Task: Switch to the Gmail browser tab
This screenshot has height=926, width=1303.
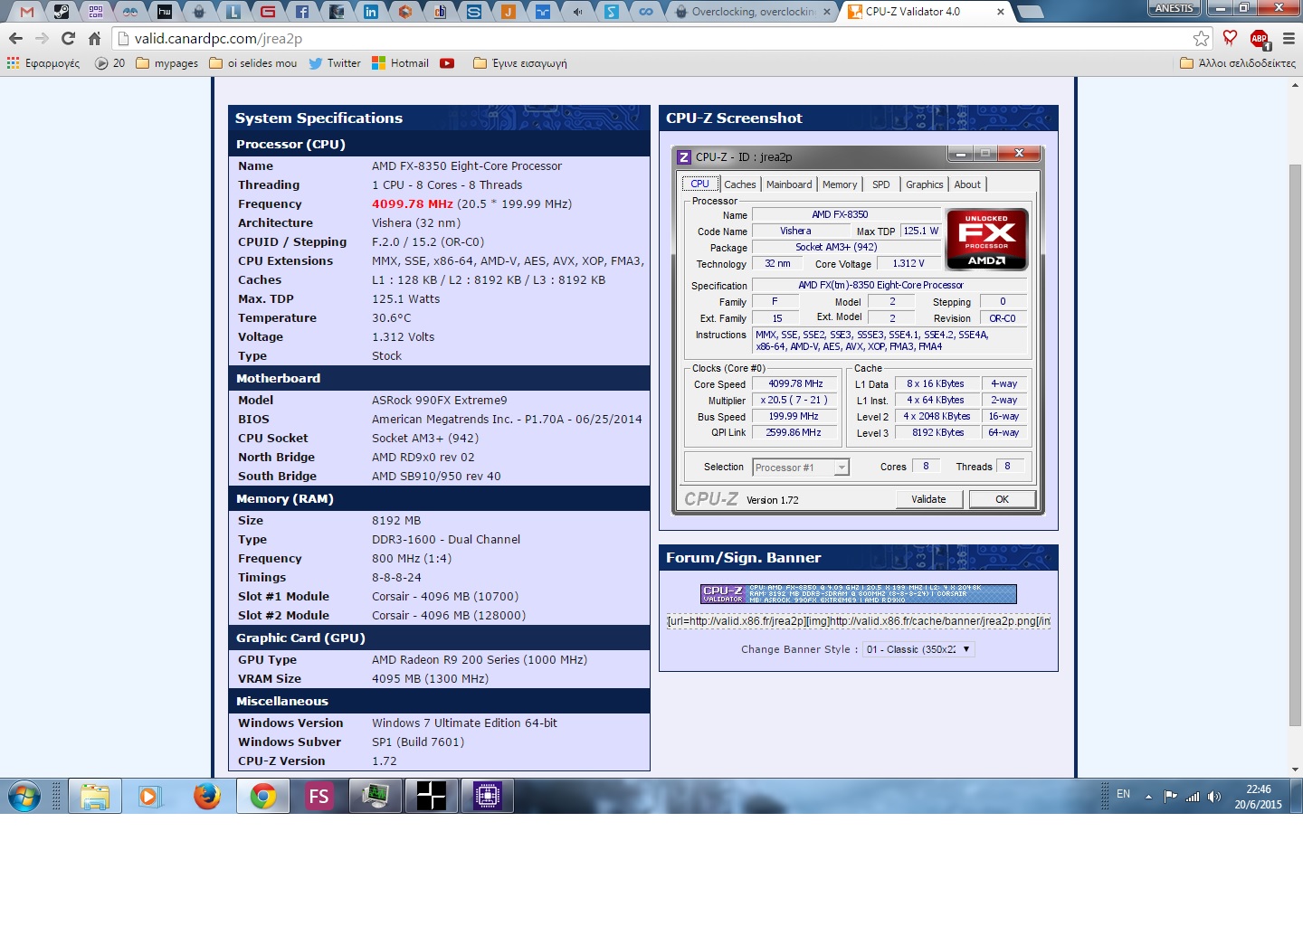Action: click(27, 12)
